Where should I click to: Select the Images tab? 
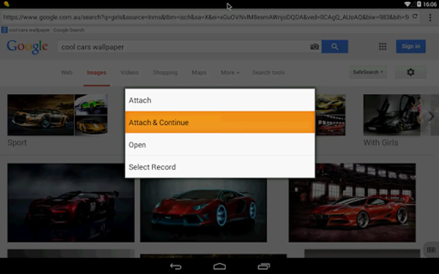click(x=97, y=72)
